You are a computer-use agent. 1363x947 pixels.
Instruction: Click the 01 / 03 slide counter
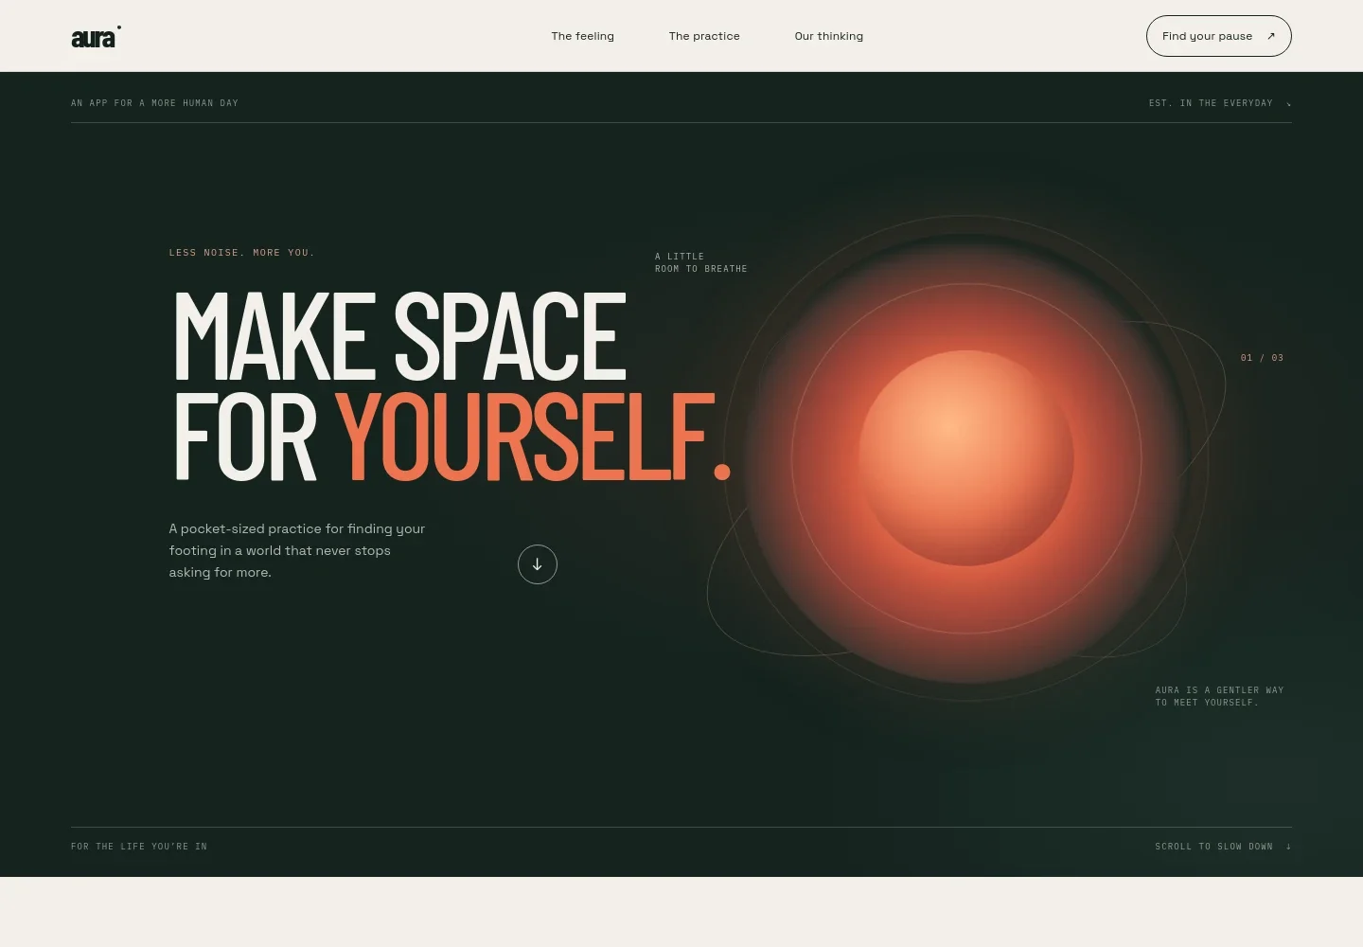pos(1263,358)
